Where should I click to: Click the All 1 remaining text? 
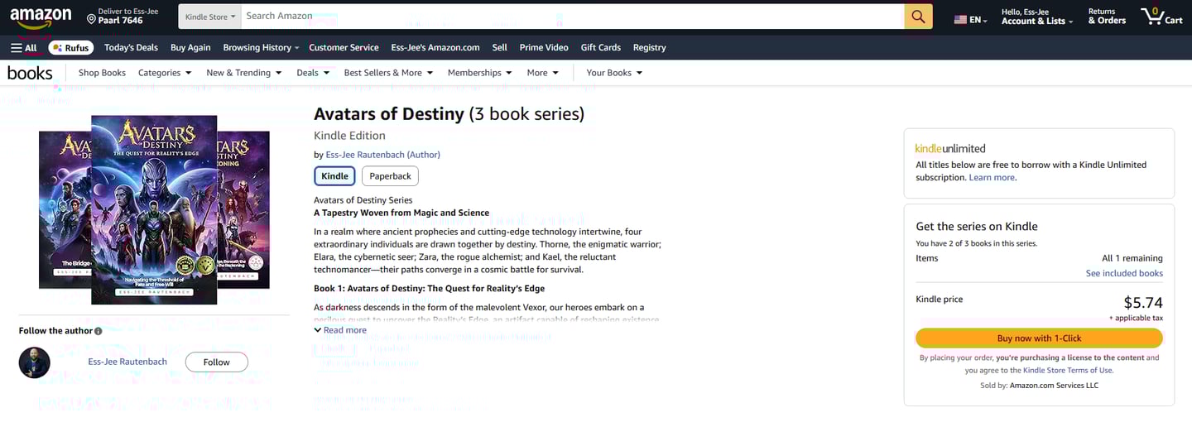pos(1132,258)
